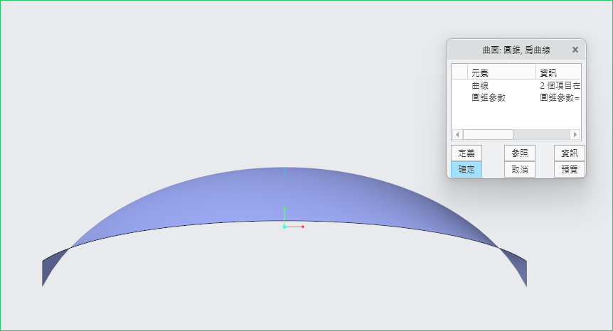Click the 定義 button

point(467,153)
